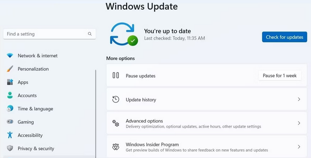Click the Accounts person icon
Screen dimensions: 311x158
pyautogui.click(x=10, y=95)
